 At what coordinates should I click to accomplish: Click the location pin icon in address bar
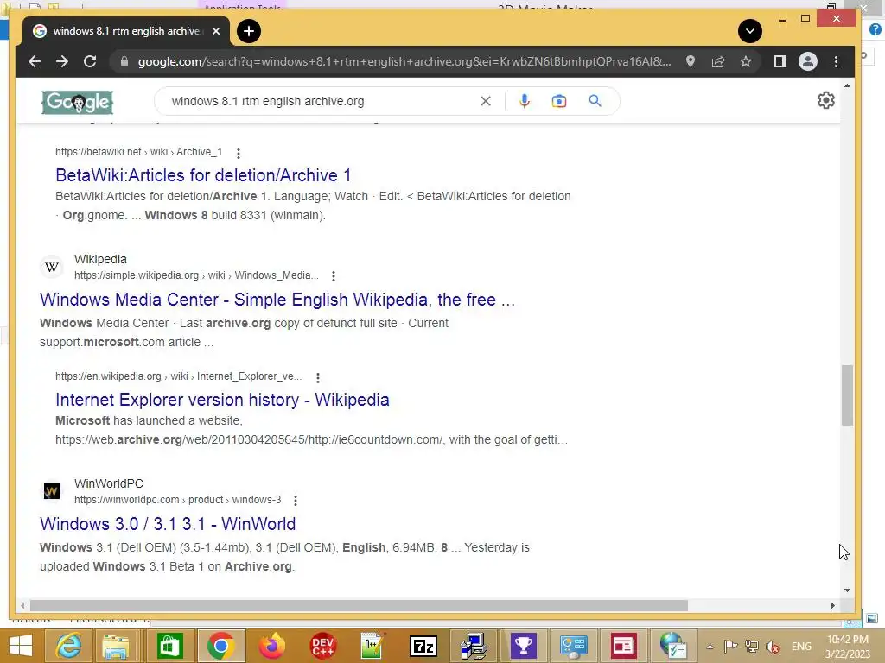[x=691, y=61]
